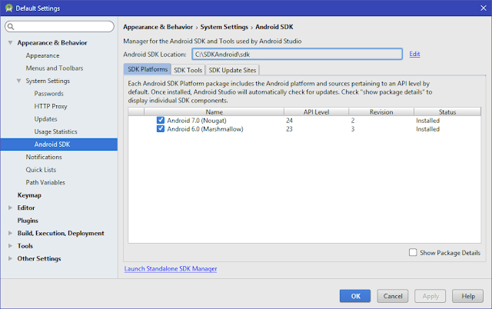Click the Status column header
Image resolution: width=492 pixels, height=309 pixels.
tap(447, 111)
